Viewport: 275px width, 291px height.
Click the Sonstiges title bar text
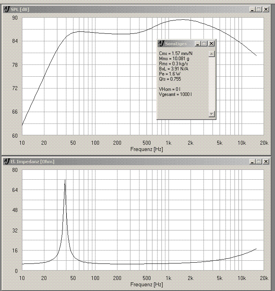[176, 44]
